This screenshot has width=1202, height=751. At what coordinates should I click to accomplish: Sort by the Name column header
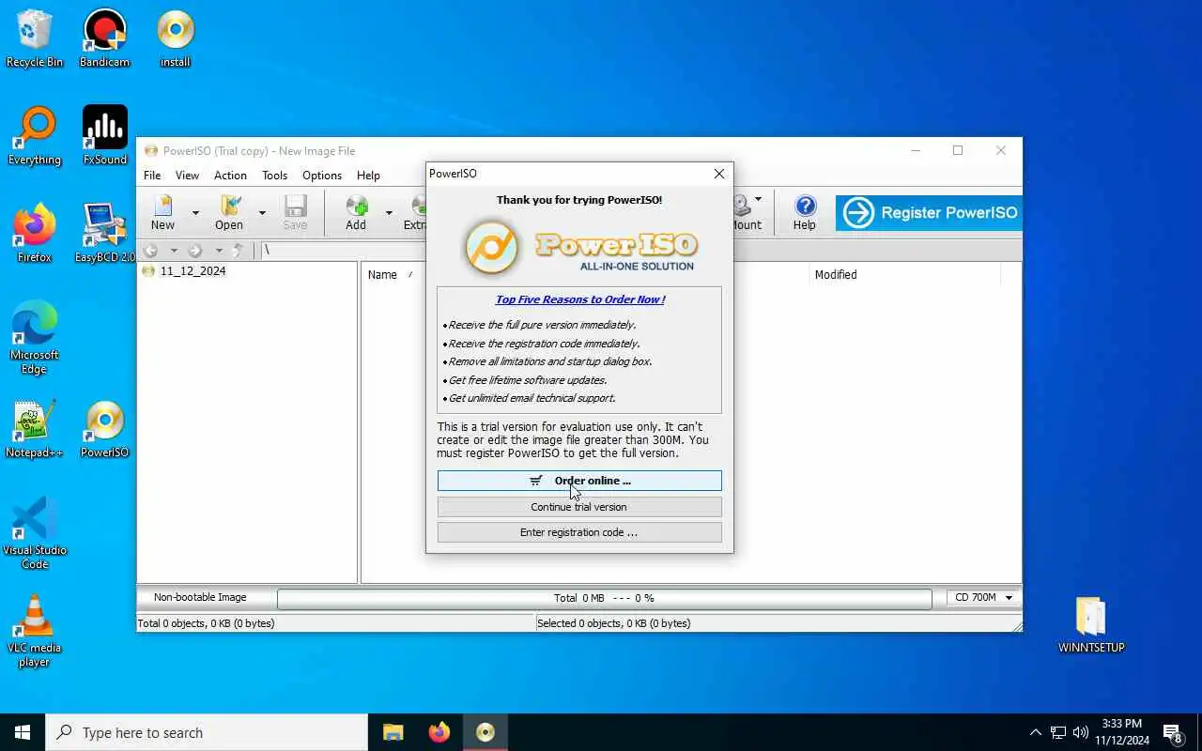(x=382, y=275)
